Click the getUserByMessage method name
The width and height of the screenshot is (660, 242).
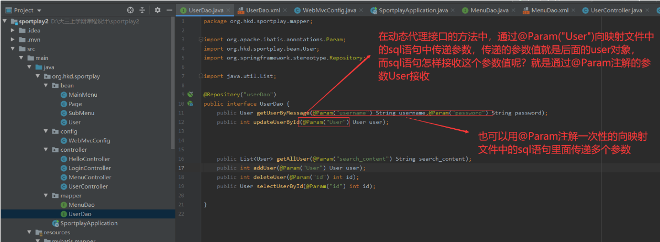(x=283, y=113)
